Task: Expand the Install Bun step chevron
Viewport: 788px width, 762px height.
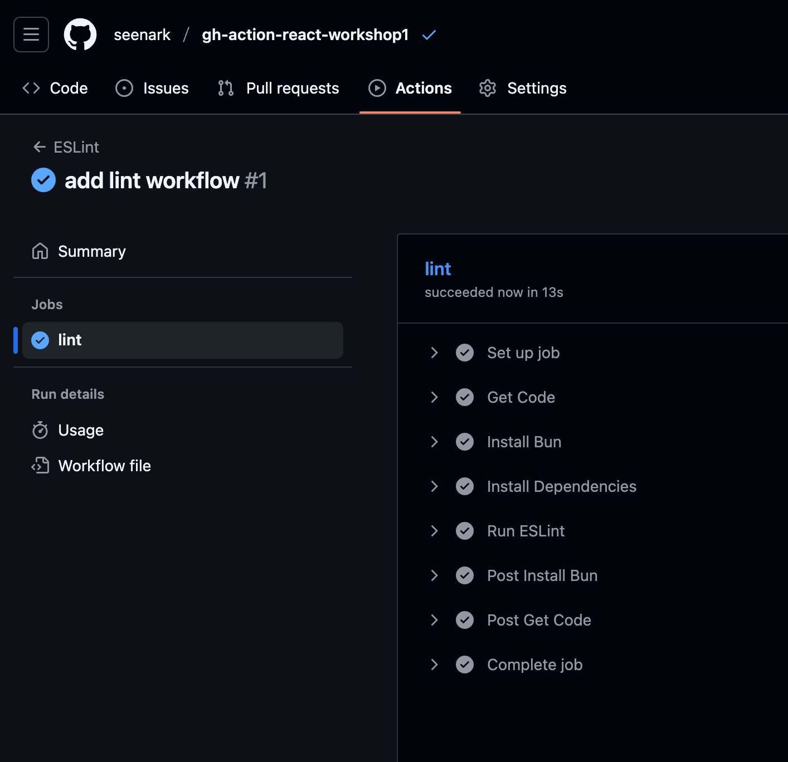Action: 435,442
